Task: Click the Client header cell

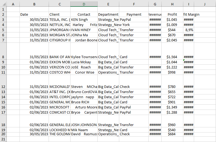Action: [x=59, y=15]
